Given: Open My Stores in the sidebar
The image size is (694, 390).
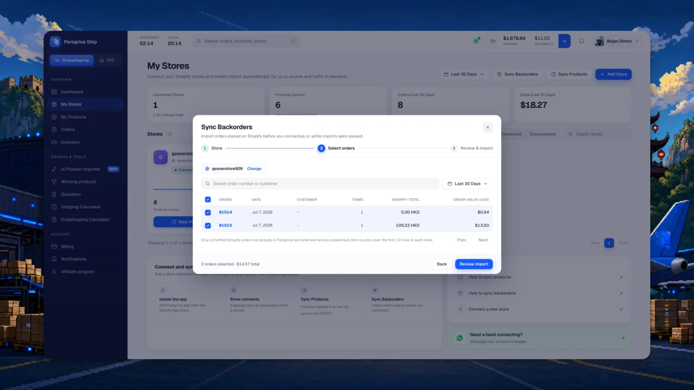Looking at the screenshot, I should click(x=85, y=104).
